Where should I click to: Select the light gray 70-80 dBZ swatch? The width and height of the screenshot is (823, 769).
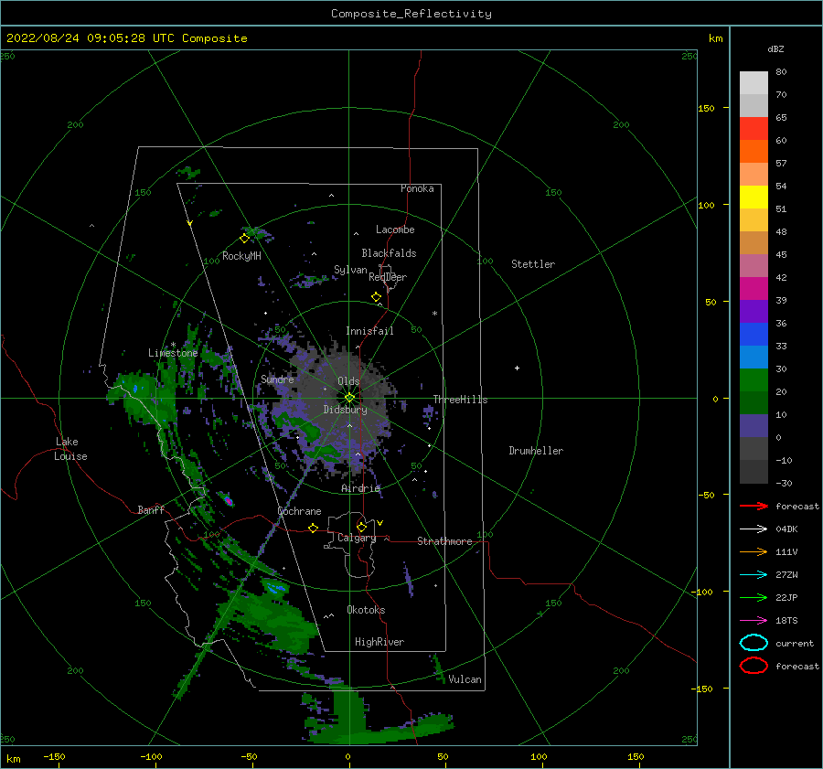coord(754,82)
